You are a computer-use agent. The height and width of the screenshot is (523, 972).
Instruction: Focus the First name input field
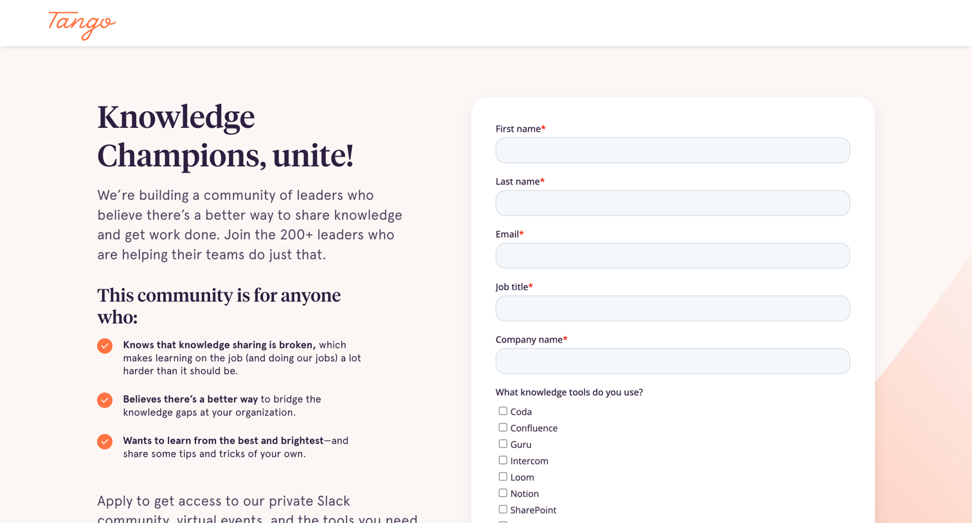tap(672, 150)
